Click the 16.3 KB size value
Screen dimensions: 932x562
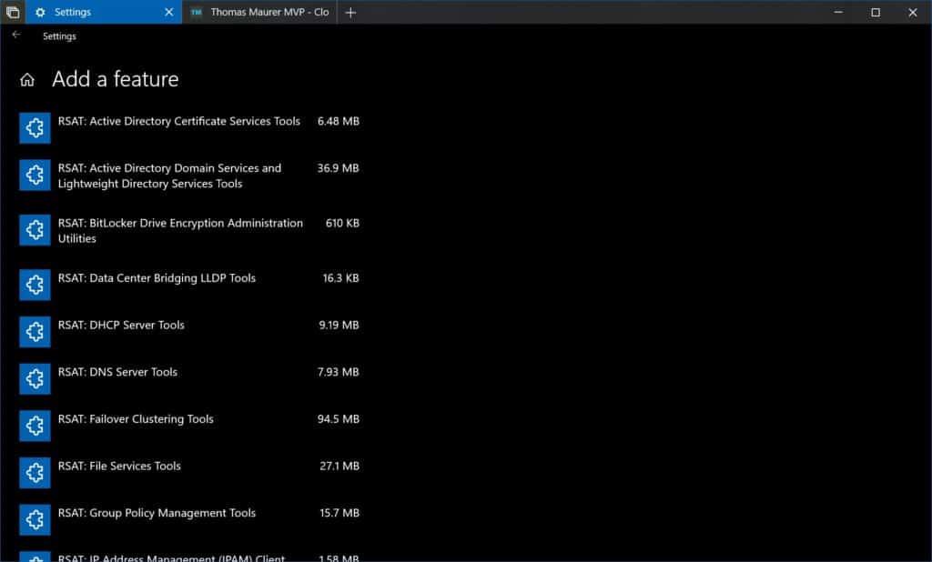click(x=340, y=278)
